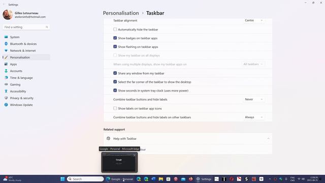Open Privacy & security settings
The height and width of the screenshot is (183, 325).
pos(26,98)
